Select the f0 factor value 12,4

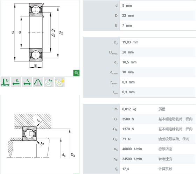tap(126, 169)
